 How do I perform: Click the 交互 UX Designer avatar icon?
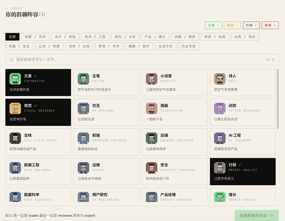83,108
